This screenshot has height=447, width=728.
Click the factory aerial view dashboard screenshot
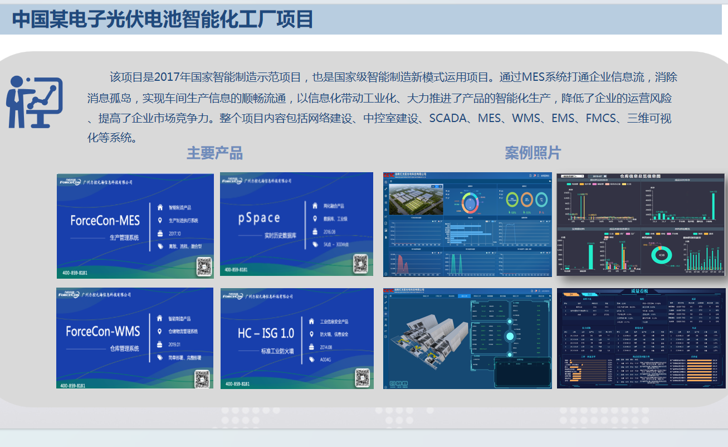click(467, 225)
